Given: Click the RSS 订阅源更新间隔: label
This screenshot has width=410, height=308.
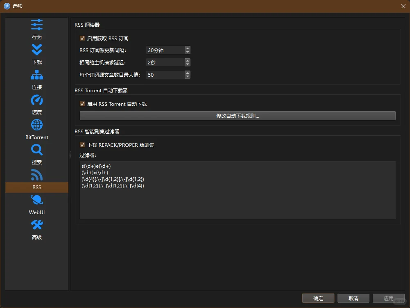Looking at the screenshot, I should point(103,50).
